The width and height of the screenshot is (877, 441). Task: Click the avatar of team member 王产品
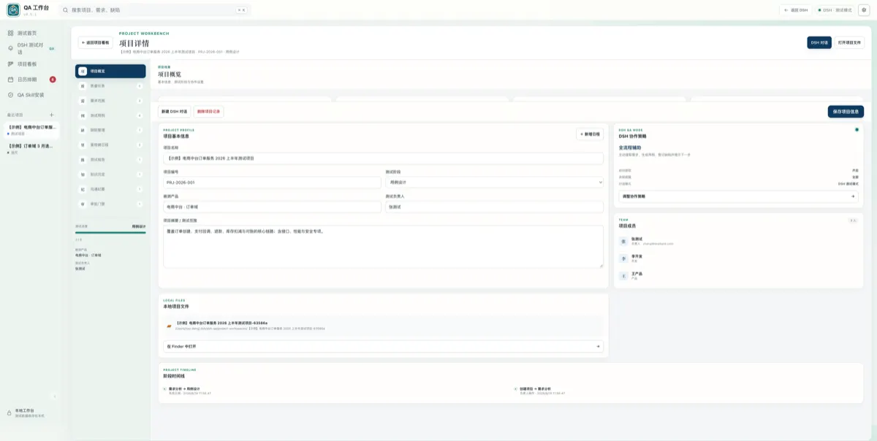(x=623, y=276)
